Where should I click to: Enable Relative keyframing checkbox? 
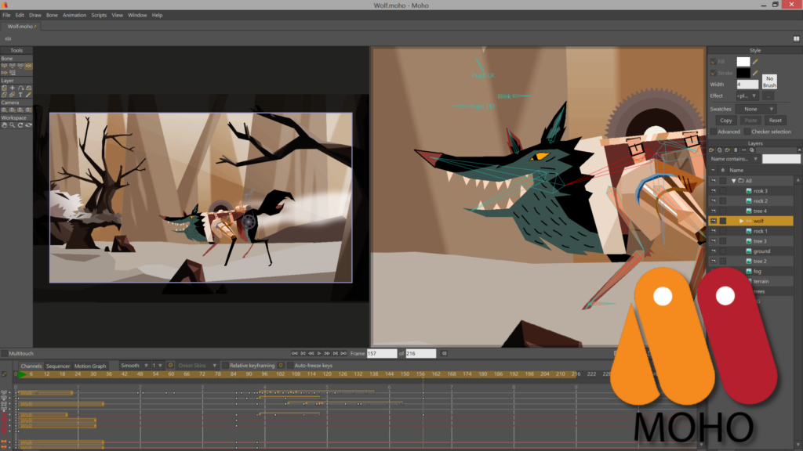click(225, 366)
